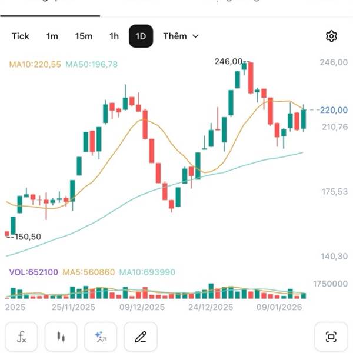Select the Tick timeframe
353x353 pixels.
pyautogui.click(x=21, y=36)
